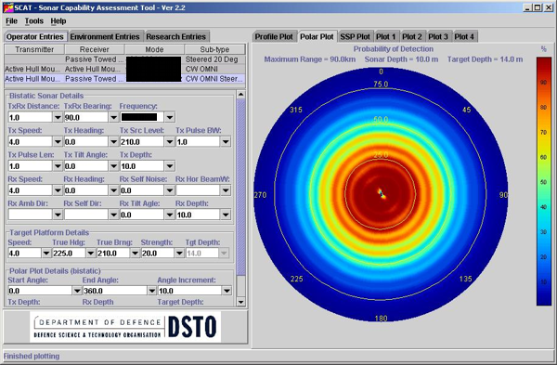Click the Tx Src Level 210.0 field
557x365 pixels.
coord(142,142)
